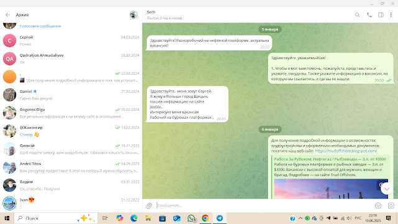This screenshot has width=398, height=224.
Task: Click Daniel's profile photo
Action: 9,95
